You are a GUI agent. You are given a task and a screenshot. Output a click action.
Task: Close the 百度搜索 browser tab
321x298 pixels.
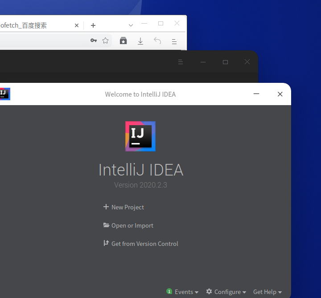[77, 25]
